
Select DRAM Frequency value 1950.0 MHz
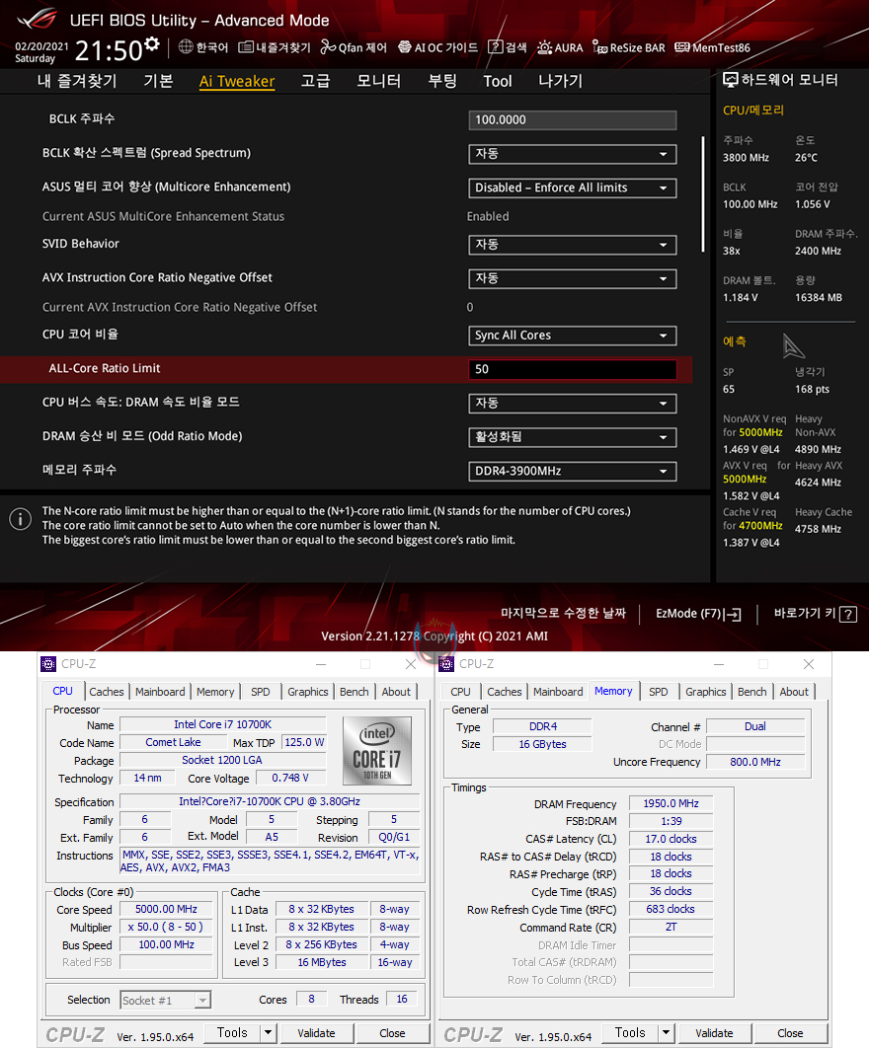671,803
